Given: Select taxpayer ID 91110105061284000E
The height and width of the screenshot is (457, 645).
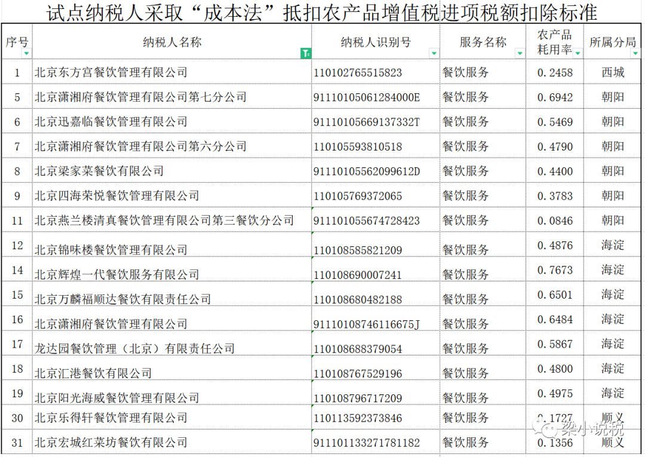Looking at the screenshot, I should click(x=376, y=97).
